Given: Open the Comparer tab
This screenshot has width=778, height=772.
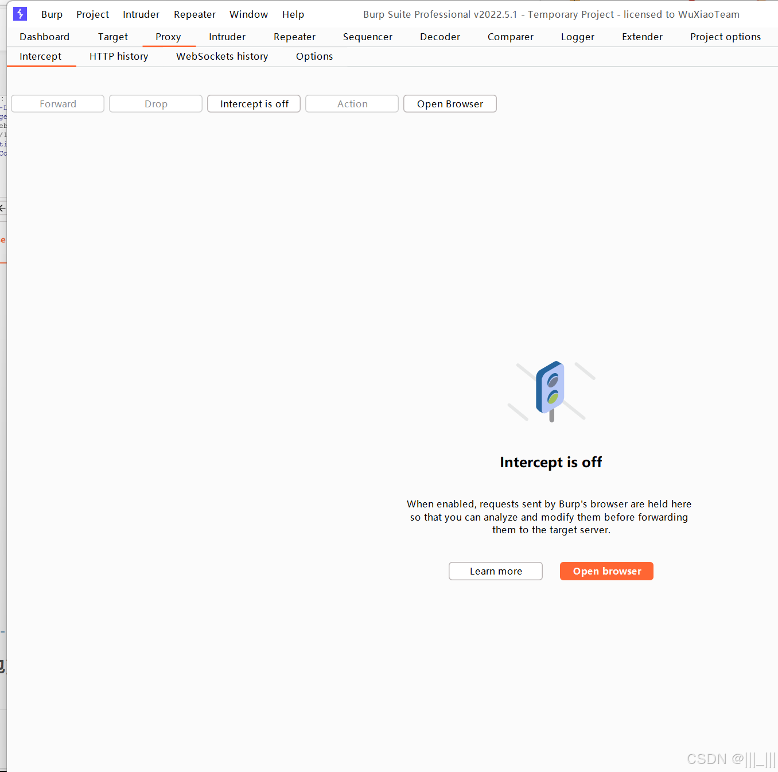Looking at the screenshot, I should [511, 37].
